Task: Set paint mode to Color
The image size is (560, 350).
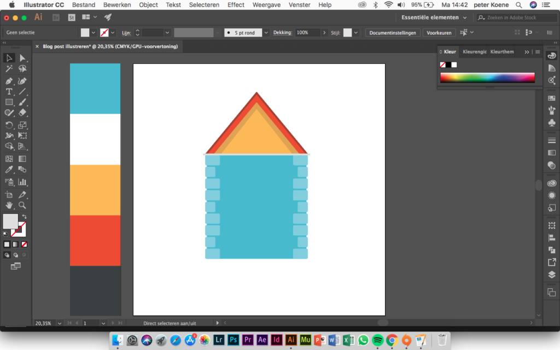Action: point(7,244)
